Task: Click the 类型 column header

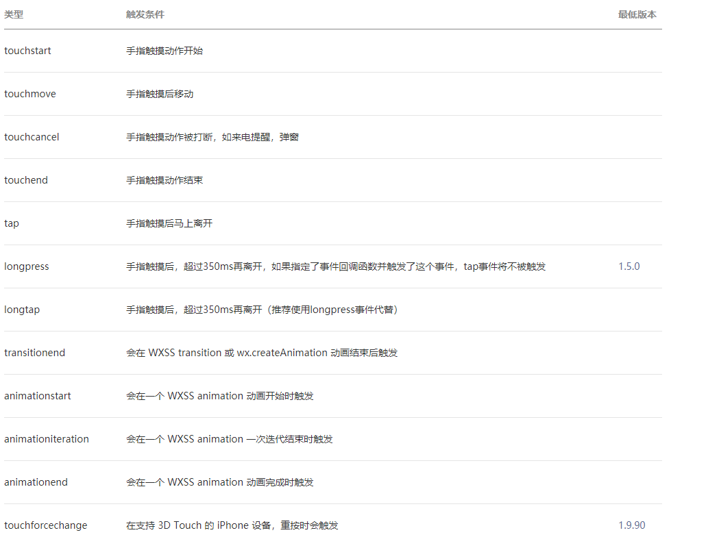Action: [x=14, y=14]
